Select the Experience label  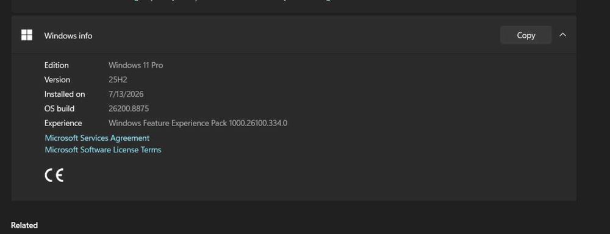[63, 123]
